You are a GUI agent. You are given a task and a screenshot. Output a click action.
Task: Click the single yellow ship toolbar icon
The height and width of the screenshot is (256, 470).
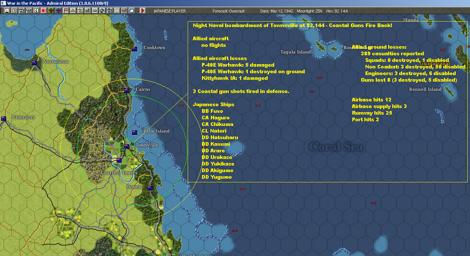pos(73,11)
